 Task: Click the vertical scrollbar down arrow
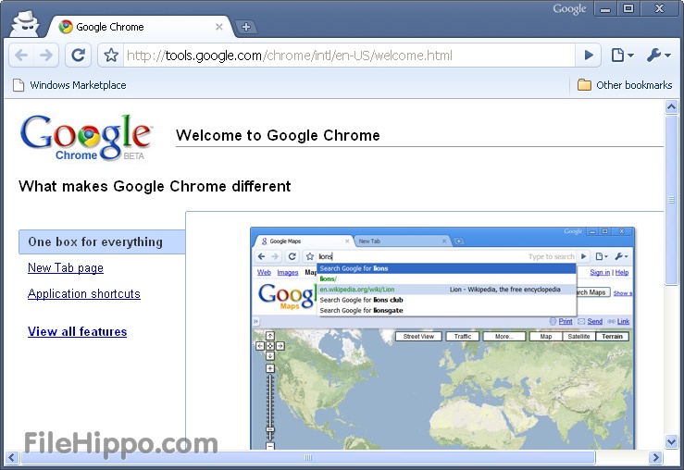[671, 441]
